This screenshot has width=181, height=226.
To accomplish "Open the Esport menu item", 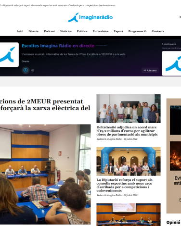I will click(118, 31).
